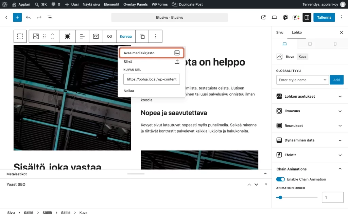Close the settings sidebar with X
This screenshot has height=217, width=348.
click(341, 33)
